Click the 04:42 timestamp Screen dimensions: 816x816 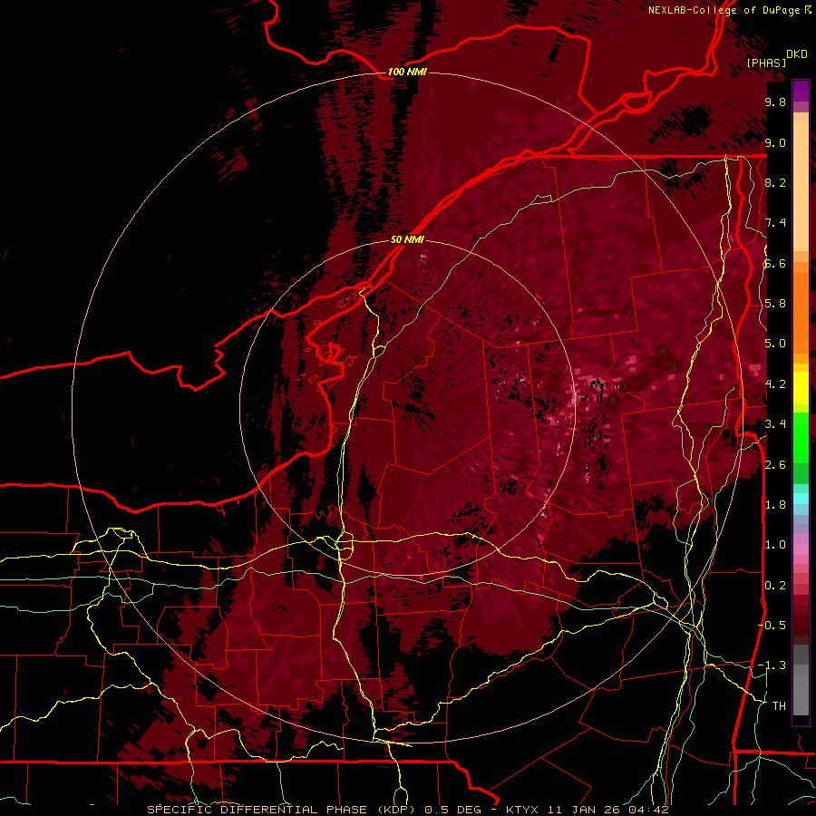click(648, 810)
